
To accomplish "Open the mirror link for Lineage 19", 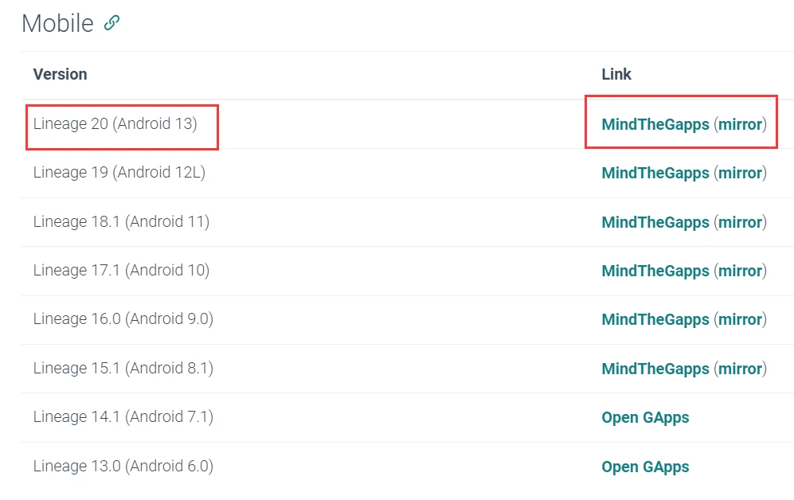I will [x=741, y=173].
